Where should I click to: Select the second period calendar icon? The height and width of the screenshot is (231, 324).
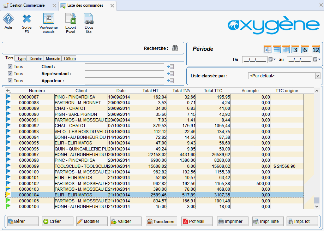click(x=277, y=49)
